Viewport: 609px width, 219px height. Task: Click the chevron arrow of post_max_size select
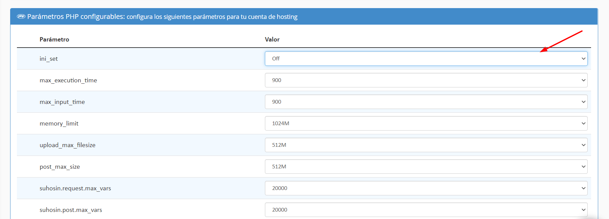[x=583, y=167]
